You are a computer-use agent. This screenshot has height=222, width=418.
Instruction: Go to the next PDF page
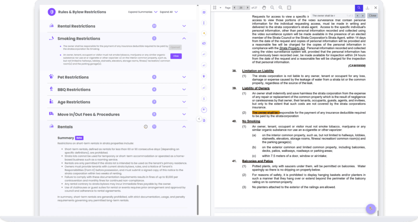click(248, 8)
